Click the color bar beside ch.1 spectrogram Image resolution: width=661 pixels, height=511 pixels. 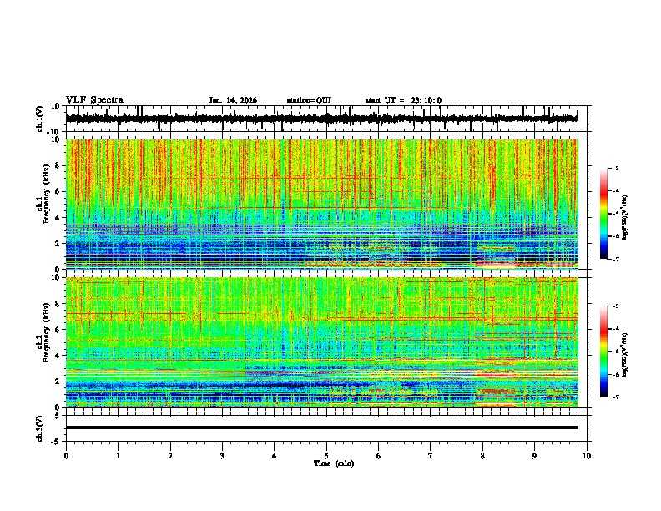[x=604, y=214]
